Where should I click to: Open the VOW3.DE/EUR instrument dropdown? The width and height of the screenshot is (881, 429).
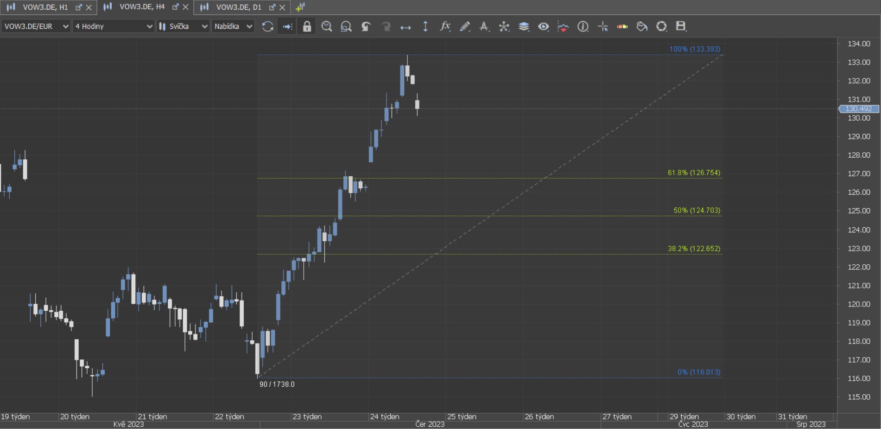click(36, 26)
